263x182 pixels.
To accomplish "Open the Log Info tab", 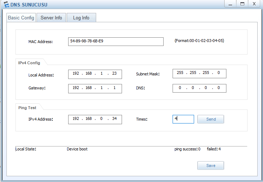I will [x=81, y=18].
